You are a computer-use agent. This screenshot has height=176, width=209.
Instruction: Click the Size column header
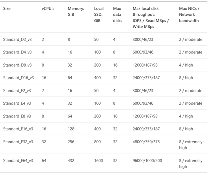(x=7, y=9)
